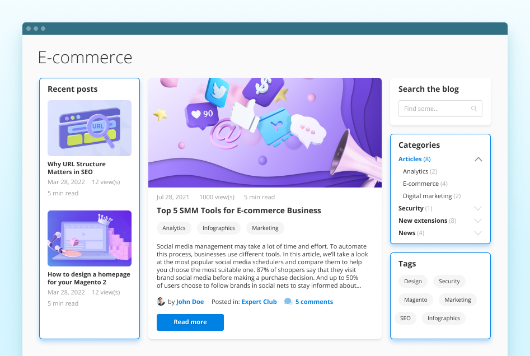The width and height of the screenshot is (530, 356).
Task: Open the Top 5 SMM Tools article title
Action: coord(239,210)
